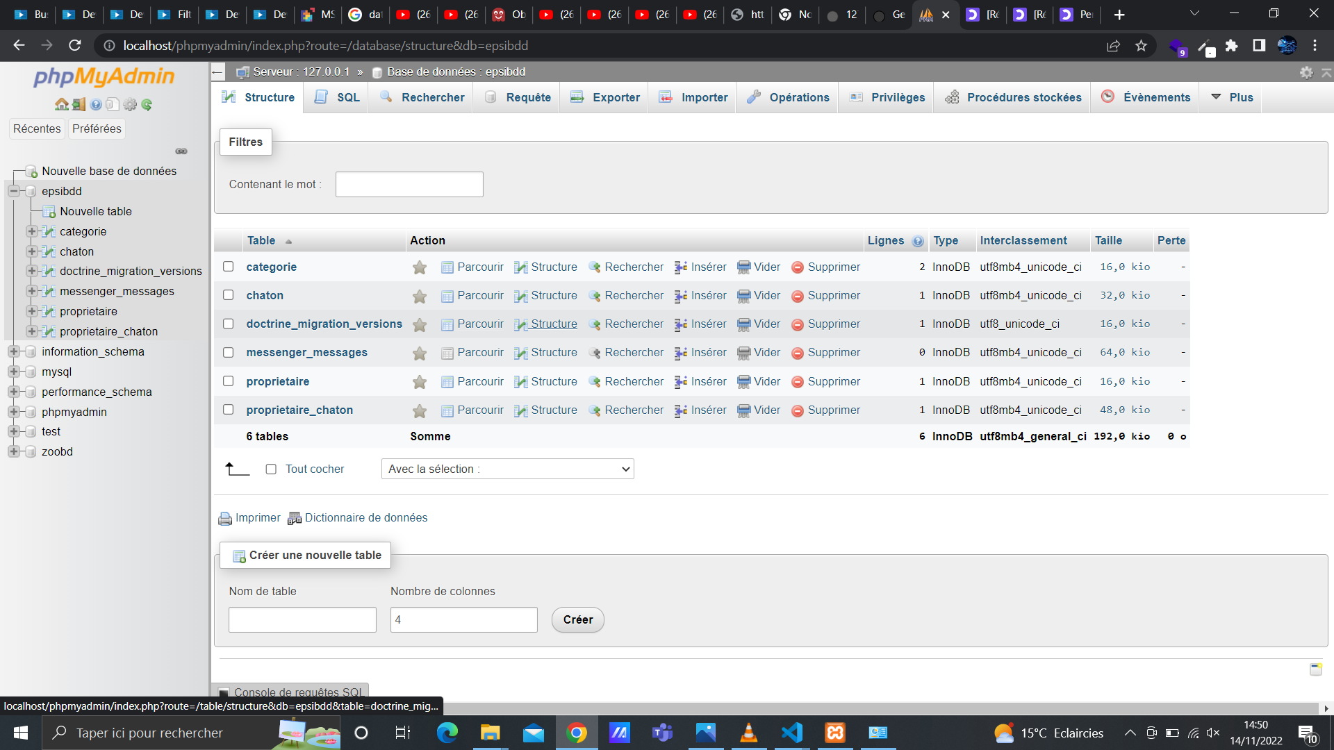
Task: Star the categorie table as favorite
Action: (419, 267)
